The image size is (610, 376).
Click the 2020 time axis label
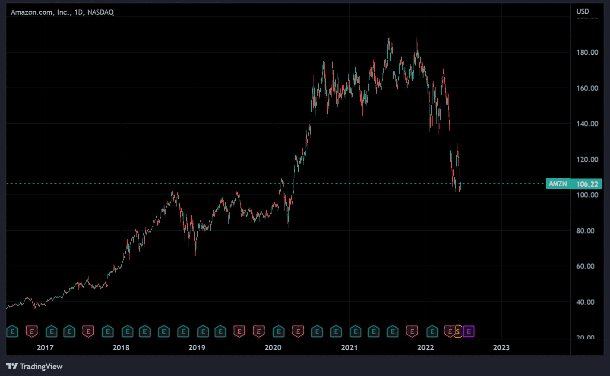coord(273,348)
